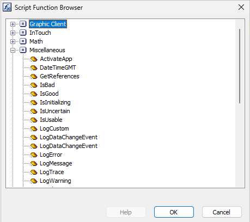Click the DateTimeGMT function icon
Viewport: 250px width, 222px height.
click(x=34, y=67)
